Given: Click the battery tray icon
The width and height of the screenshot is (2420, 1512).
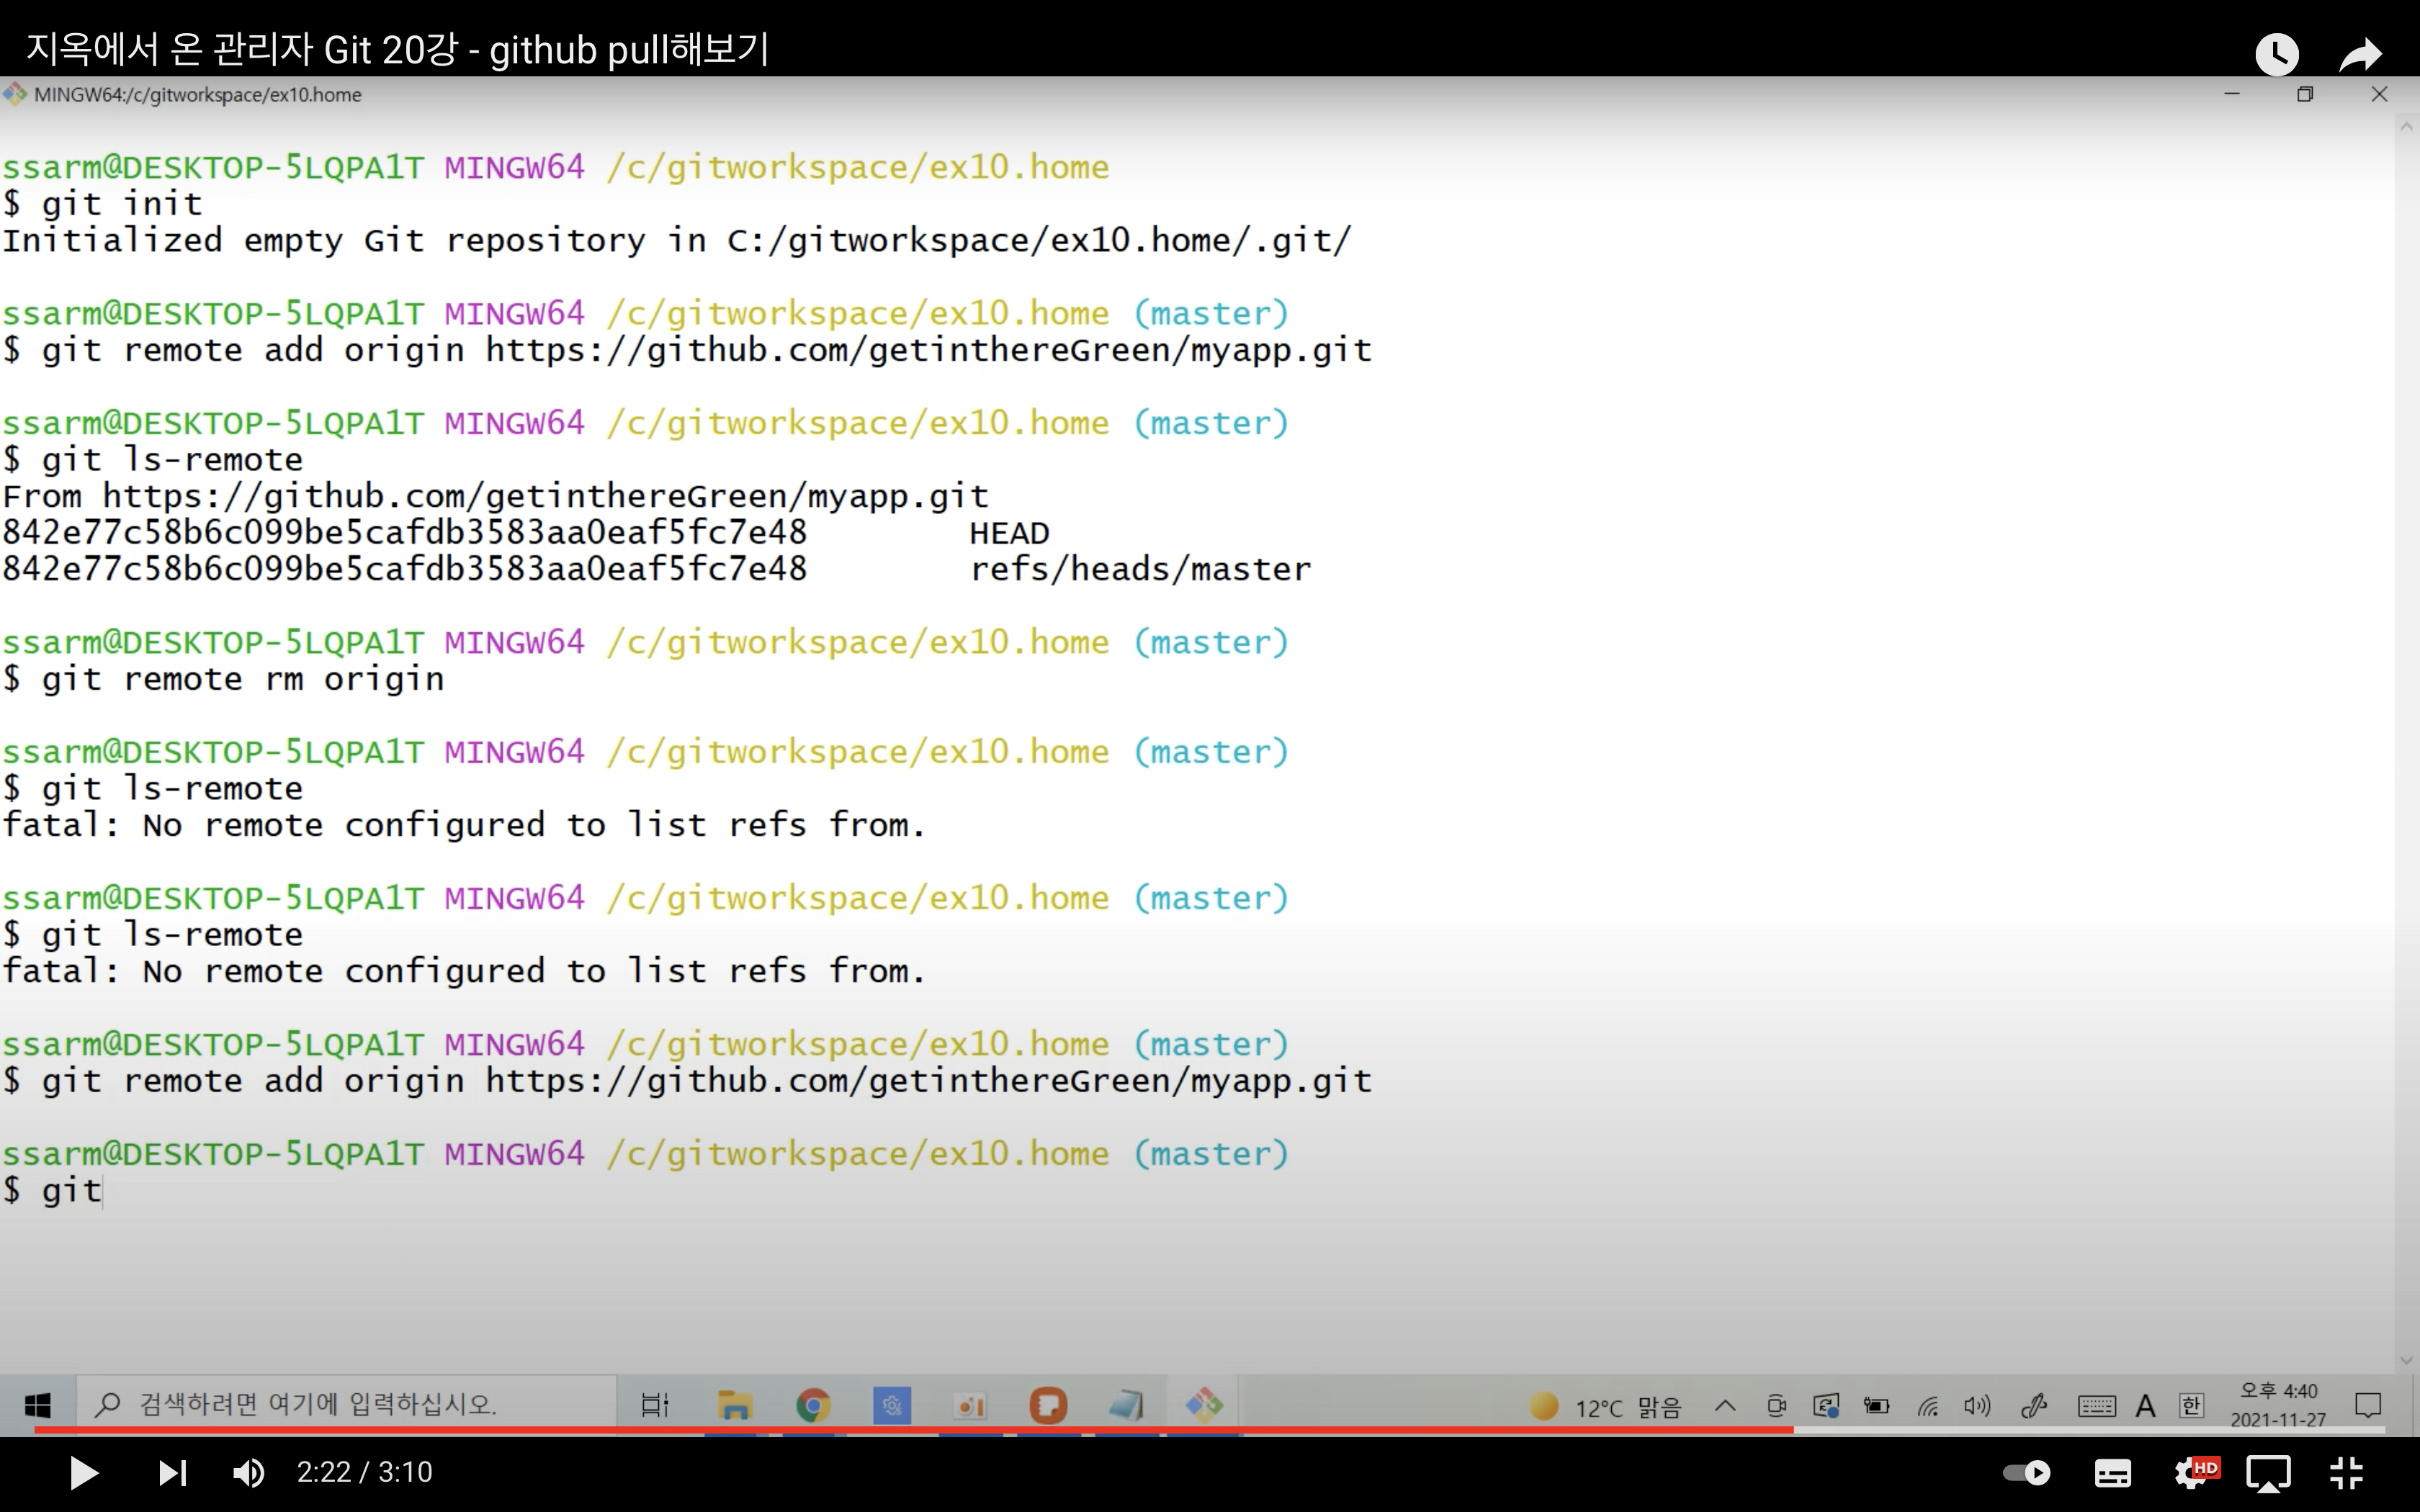Looking at the screenshot, I should point(1877,1406).
